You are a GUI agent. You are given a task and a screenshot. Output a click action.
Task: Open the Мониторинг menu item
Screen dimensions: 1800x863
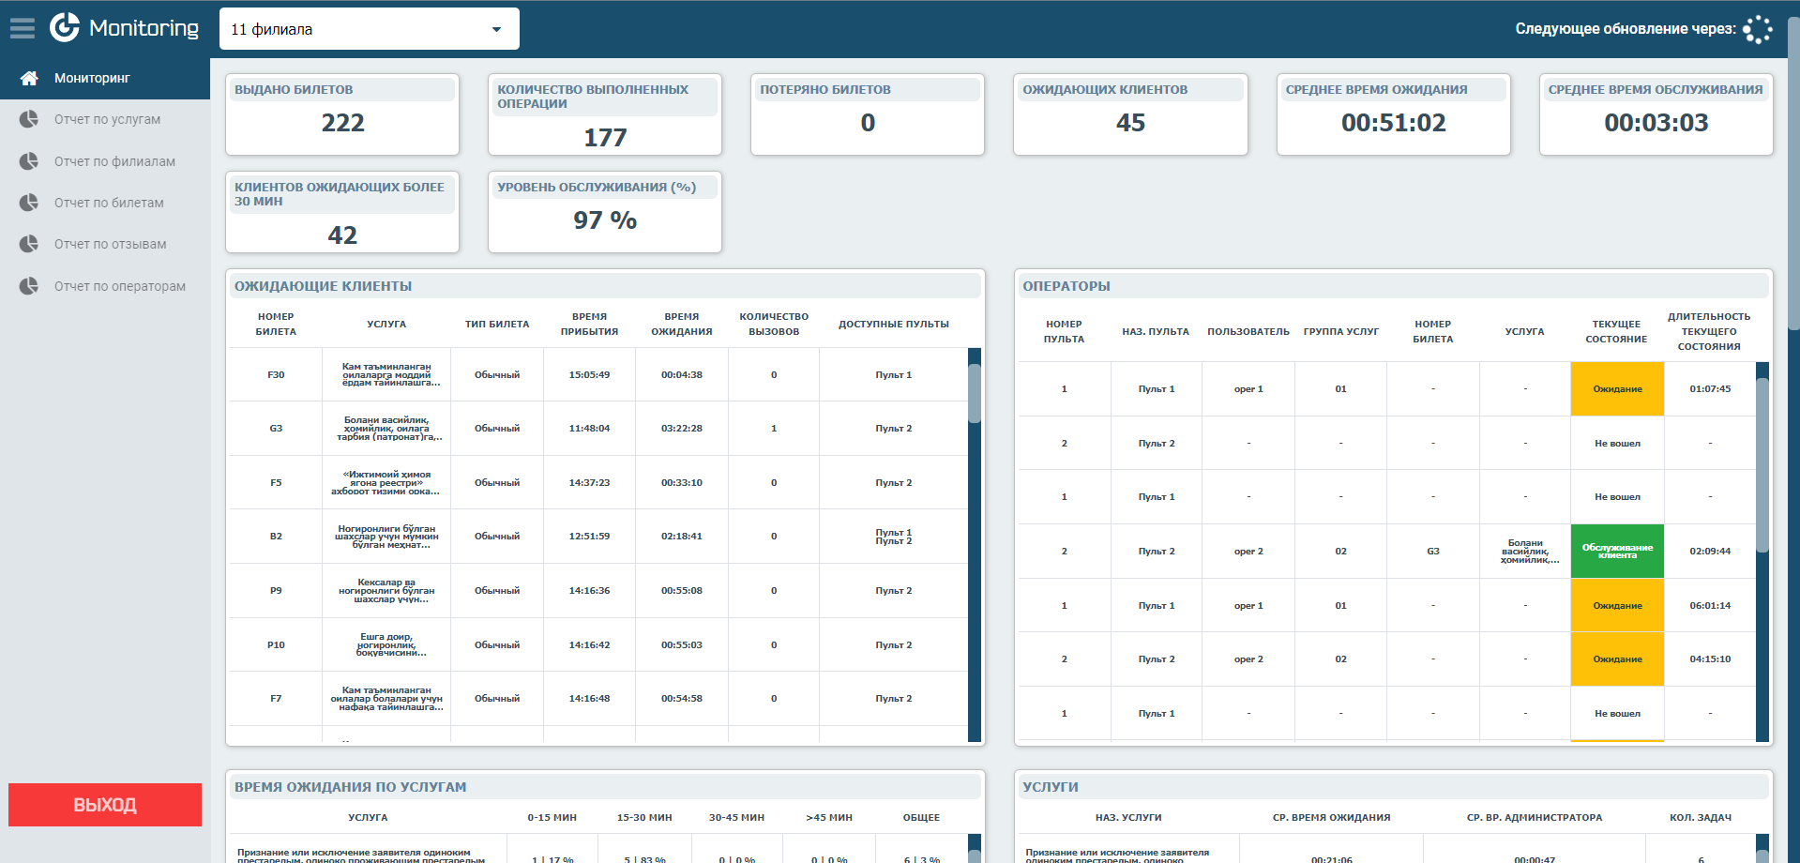(x=92, y=78)
